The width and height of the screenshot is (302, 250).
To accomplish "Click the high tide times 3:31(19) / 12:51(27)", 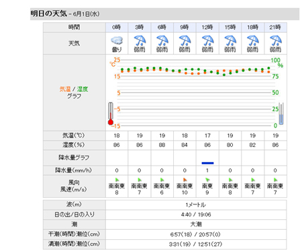I will 196,244.
